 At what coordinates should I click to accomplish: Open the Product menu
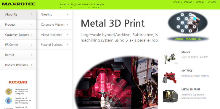click(x=18, y=24)
